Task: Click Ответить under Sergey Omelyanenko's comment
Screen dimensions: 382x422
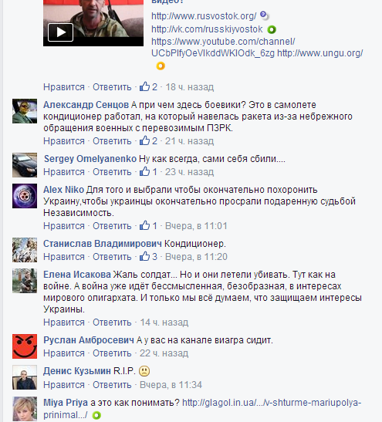Action: (x=112, y=172)
